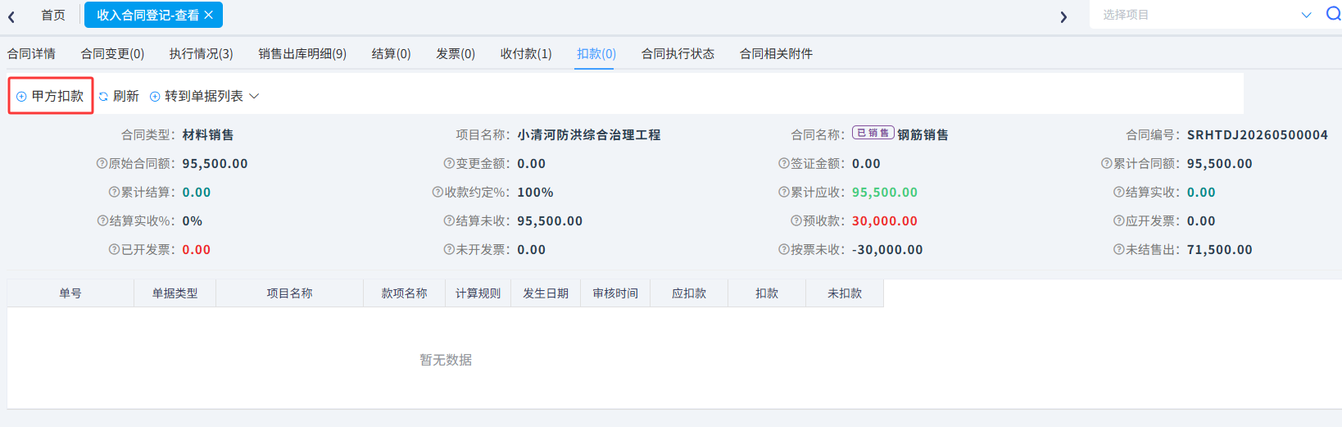1342x427 pixels.
Task: Click the 项目名称 column header
Action: point(289,293)
